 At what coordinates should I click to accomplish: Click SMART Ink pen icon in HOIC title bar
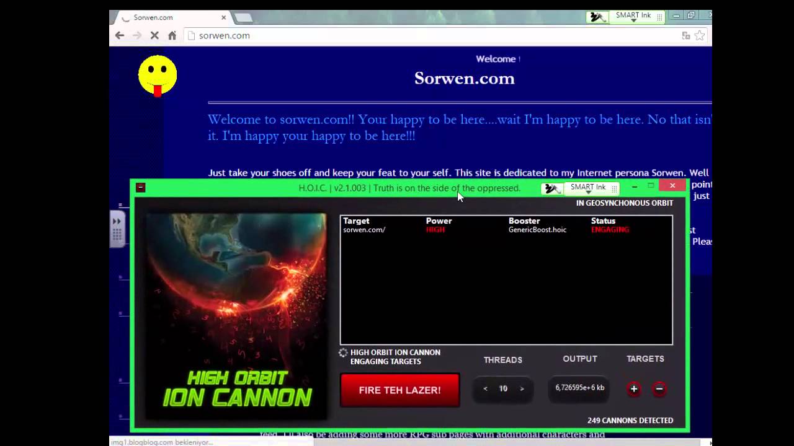551,188
